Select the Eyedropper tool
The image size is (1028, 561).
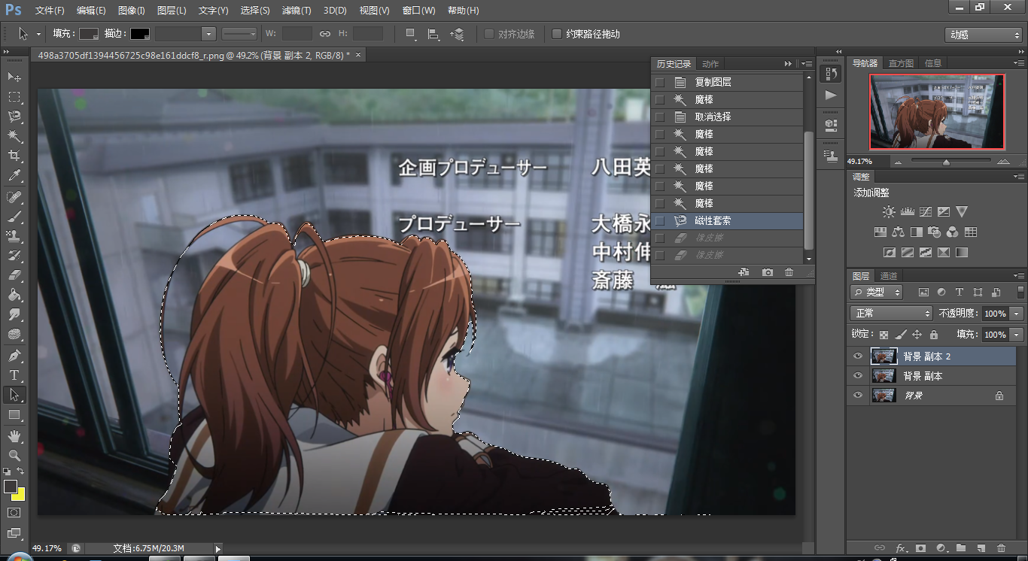tap(14, 176)
